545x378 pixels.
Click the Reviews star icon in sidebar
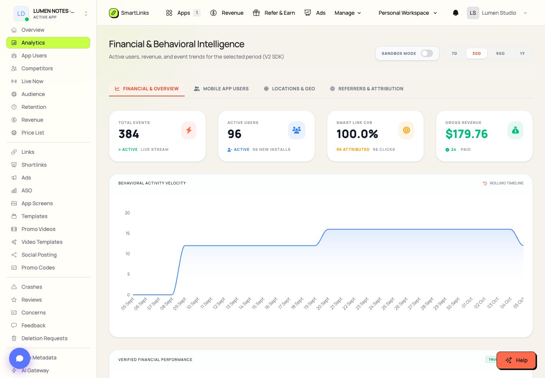14,300
